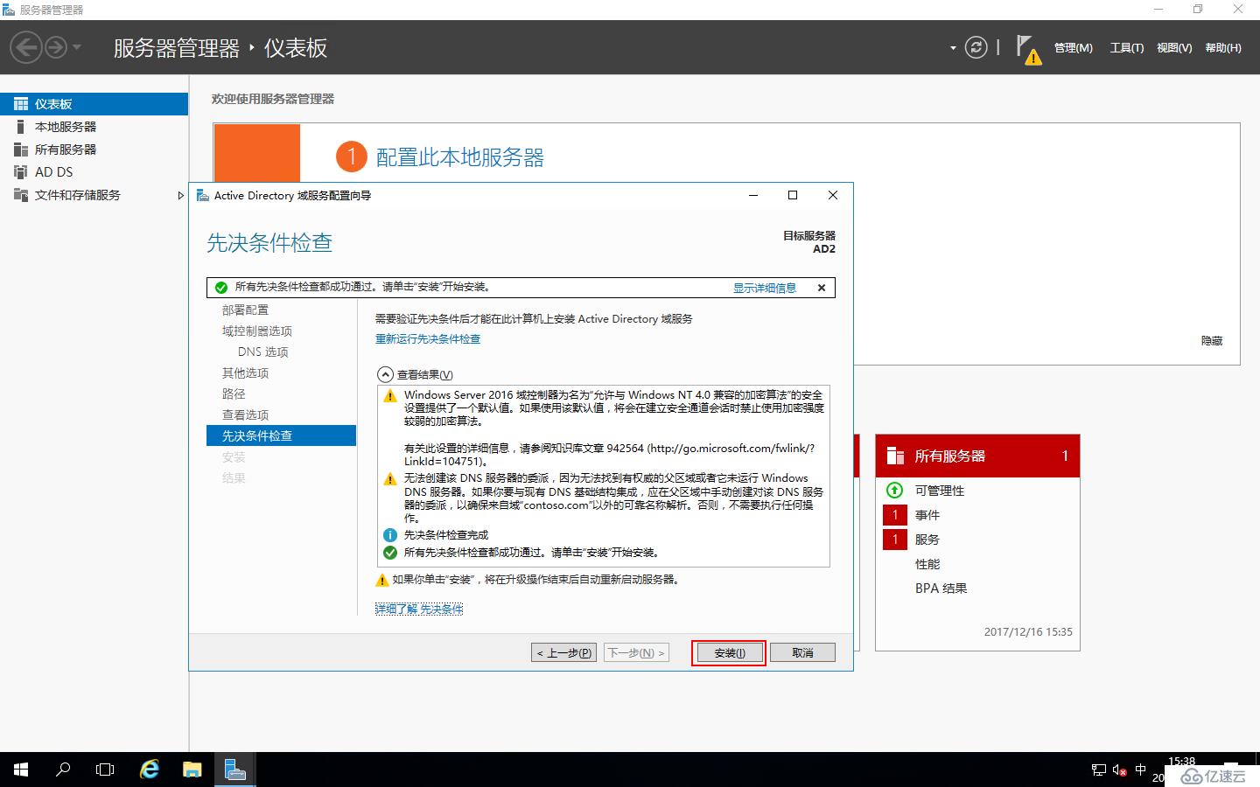1260x787 pixels.
Task: Open taskbar search magnifier
Action: click(63, 770)
